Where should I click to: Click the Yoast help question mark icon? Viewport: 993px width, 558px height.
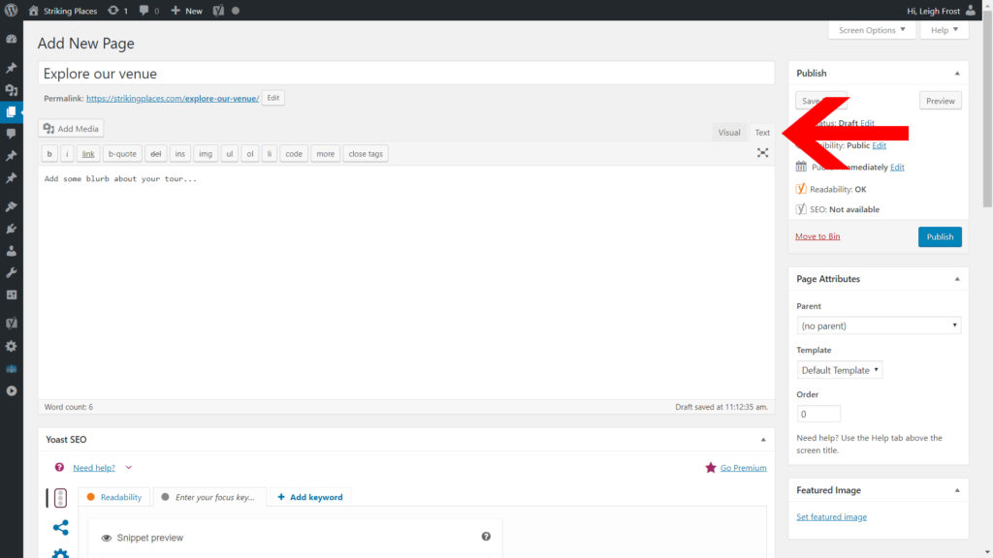click(x=59, y=468)
